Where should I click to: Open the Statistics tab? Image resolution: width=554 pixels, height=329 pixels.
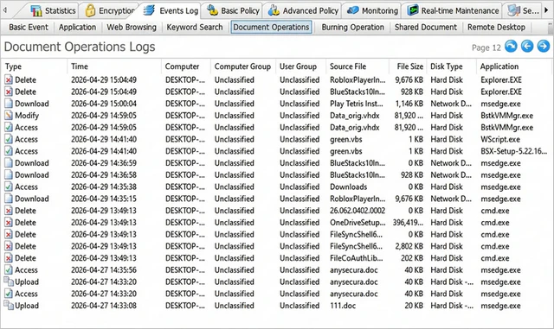(53, 10)
